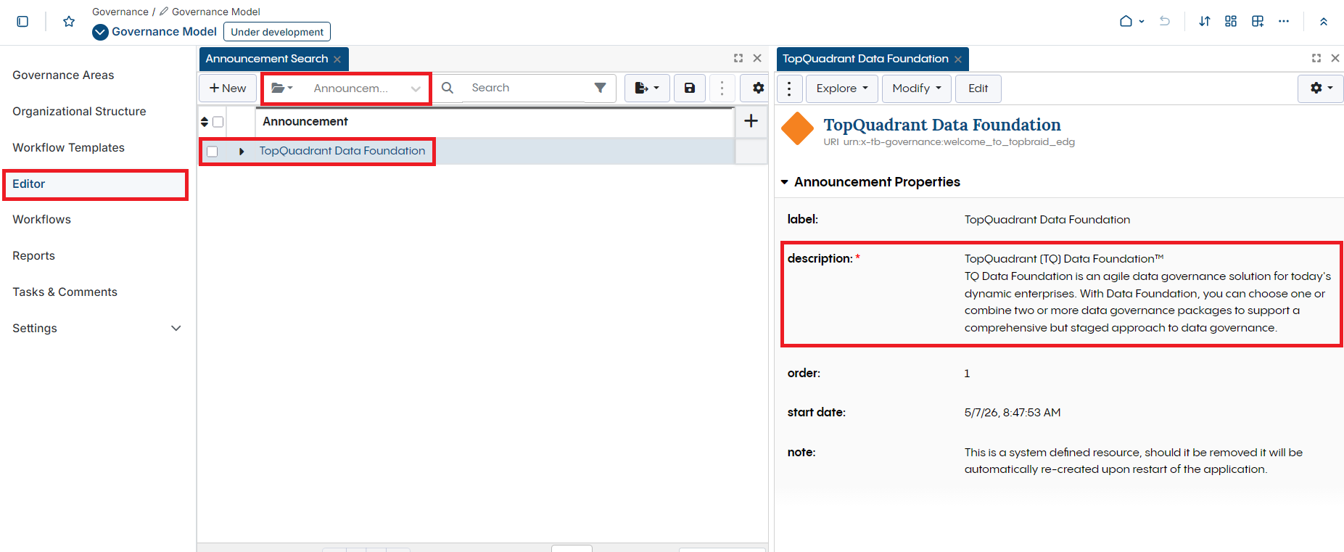The image size is (1344, 552).
Task: Open the grid layout panels icon
Action: [1231, 21]
